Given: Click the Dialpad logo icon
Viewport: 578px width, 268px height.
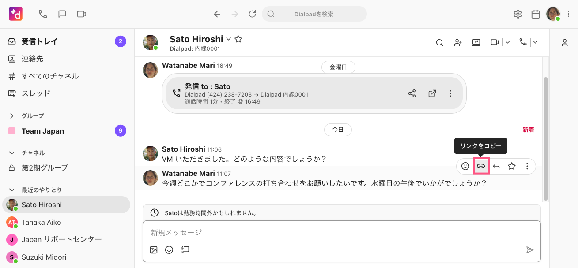Looking at the screenshot, I should click(15, 14).
